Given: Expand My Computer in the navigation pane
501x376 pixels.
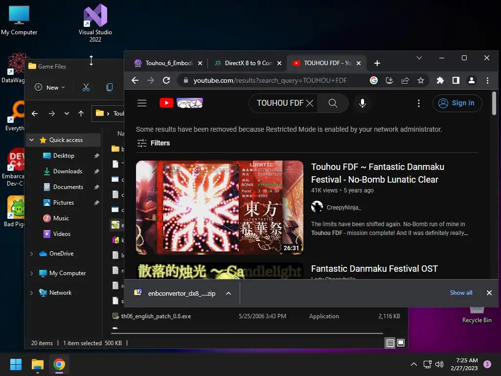Looking at the screenshot, I should pyautogui.click(x=31, y=273).
